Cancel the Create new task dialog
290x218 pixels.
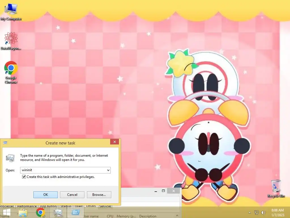pos(72,195)
